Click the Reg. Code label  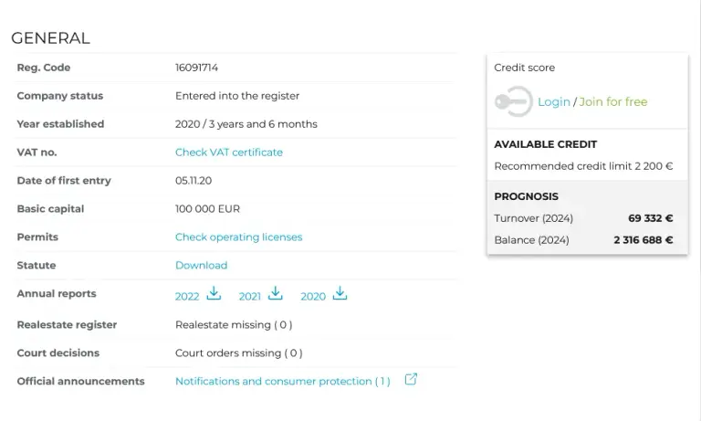(44, 68)
